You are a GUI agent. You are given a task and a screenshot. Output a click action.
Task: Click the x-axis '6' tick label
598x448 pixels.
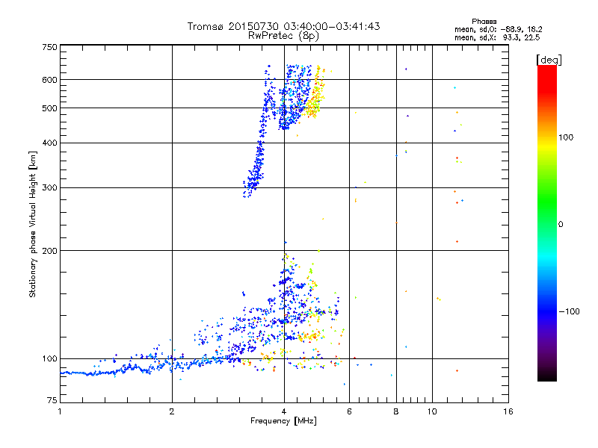[x=349, y=411]
